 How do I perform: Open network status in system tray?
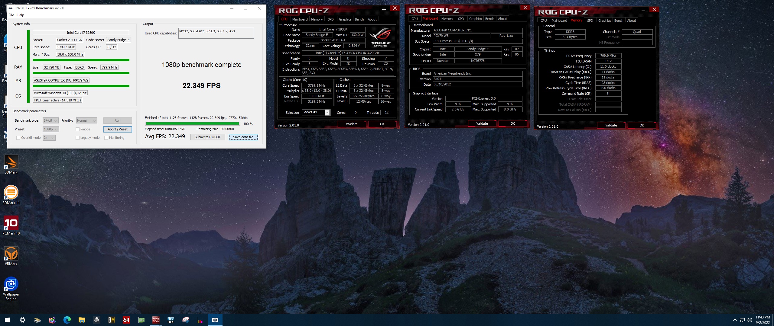point(742,320)
